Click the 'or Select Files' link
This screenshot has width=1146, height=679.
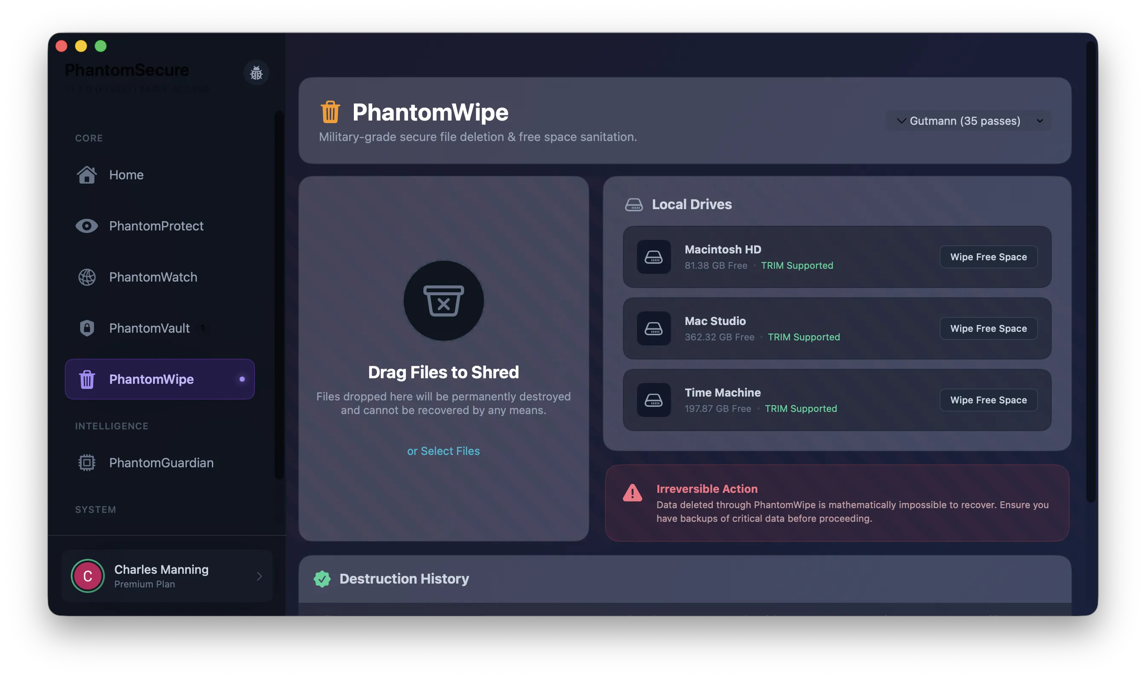[443, 451]
